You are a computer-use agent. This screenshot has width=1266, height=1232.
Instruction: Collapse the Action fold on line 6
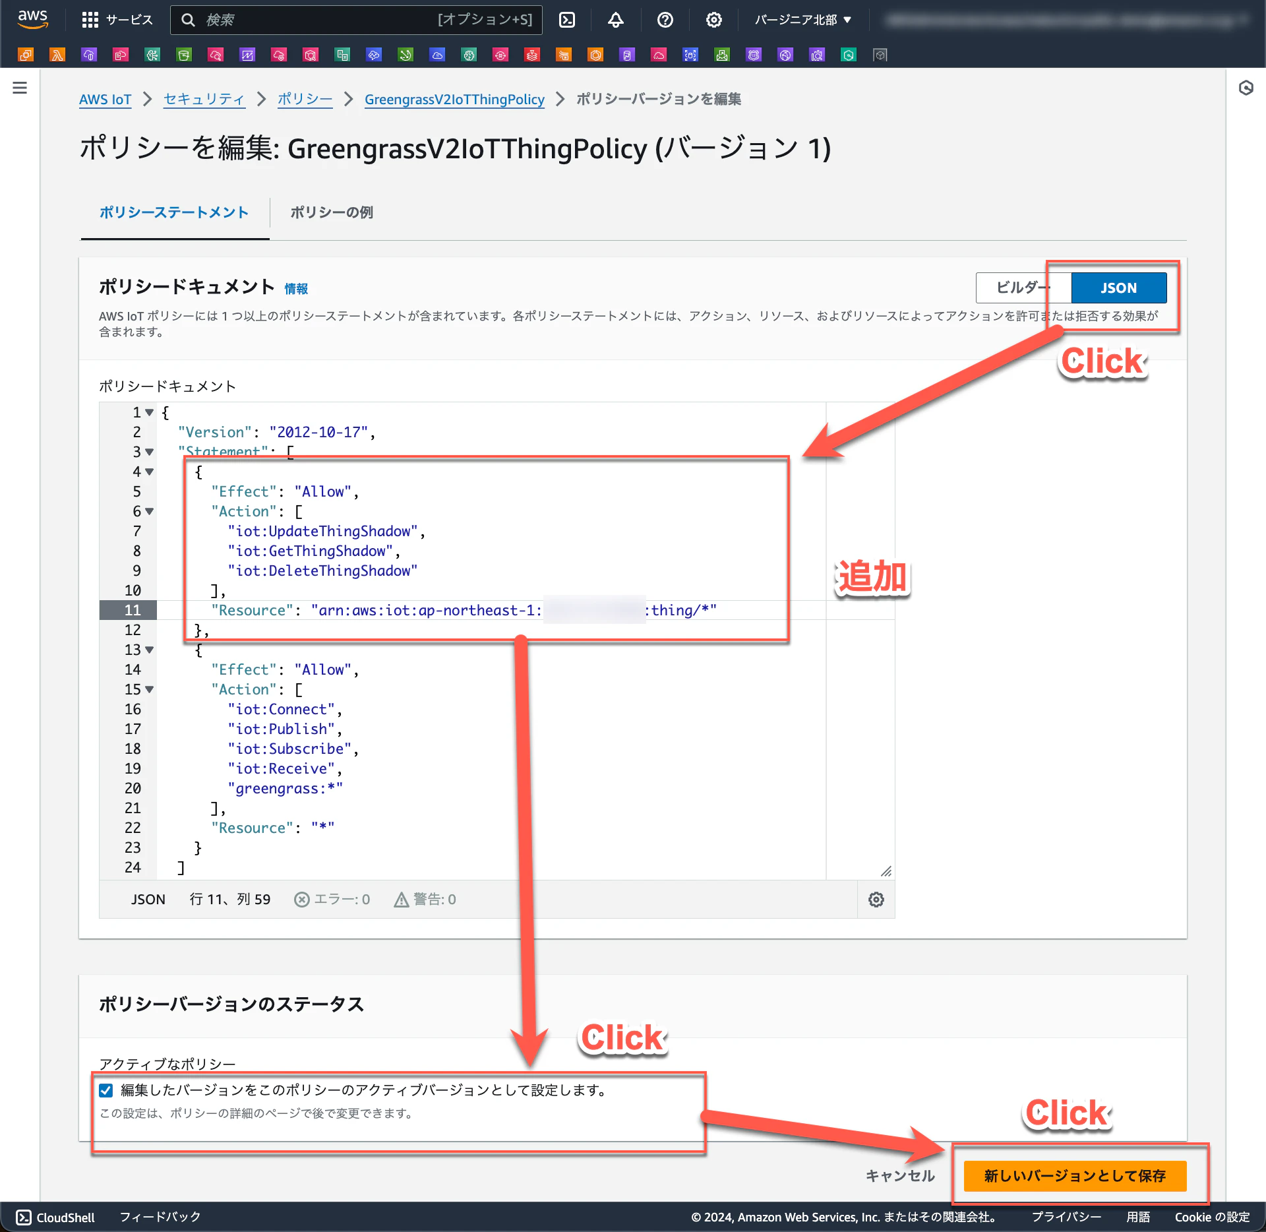(x=150, y=512)
